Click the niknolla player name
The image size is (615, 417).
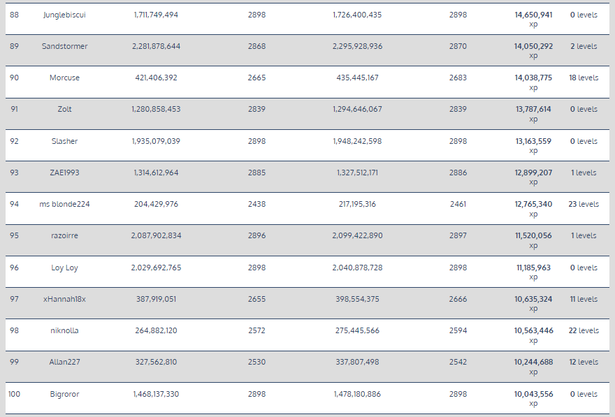(x=64, y=330)
